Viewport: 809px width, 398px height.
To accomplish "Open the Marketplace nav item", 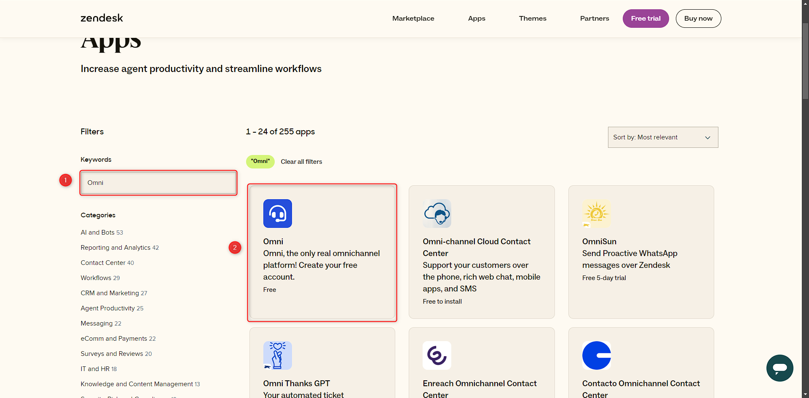I will (x=413, y=19).
